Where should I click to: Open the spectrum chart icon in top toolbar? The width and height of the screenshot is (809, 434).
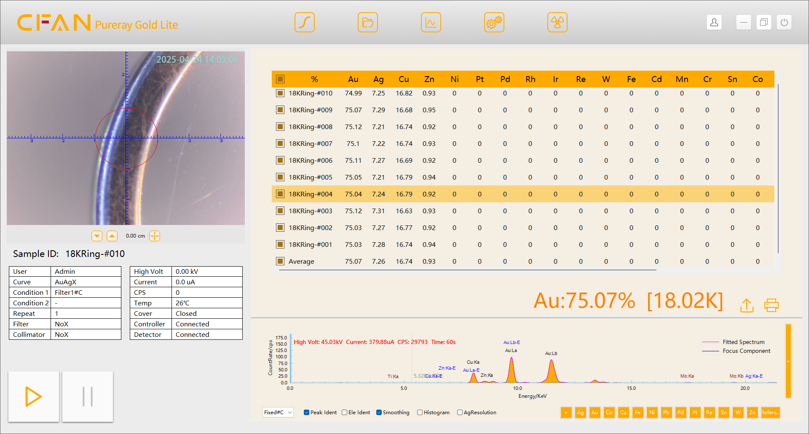point(431,22)
